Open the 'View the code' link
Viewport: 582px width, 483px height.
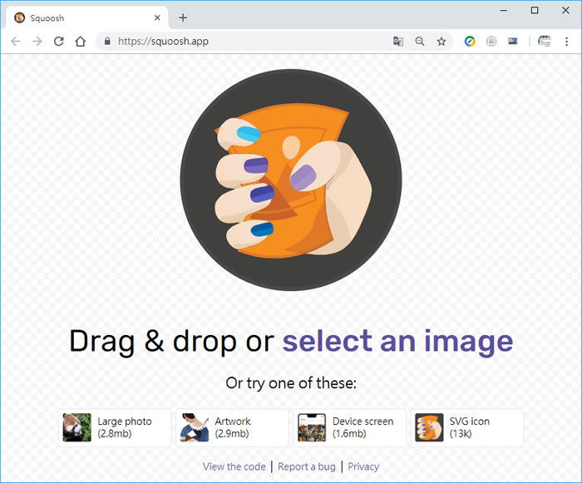click(x=234, y=466)
